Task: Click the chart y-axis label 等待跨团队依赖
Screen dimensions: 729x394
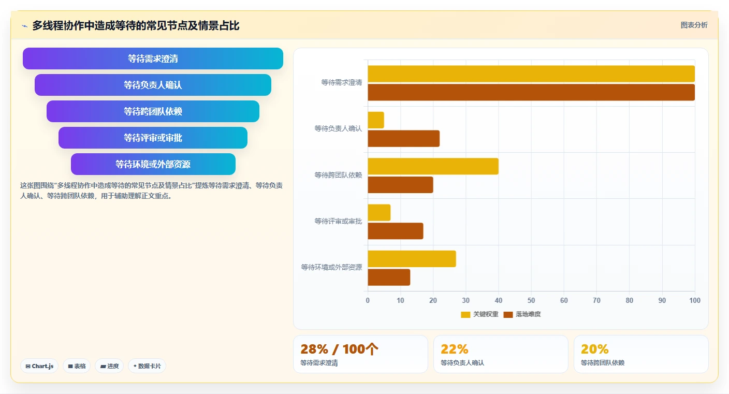Action: click(x=338, y=175)
